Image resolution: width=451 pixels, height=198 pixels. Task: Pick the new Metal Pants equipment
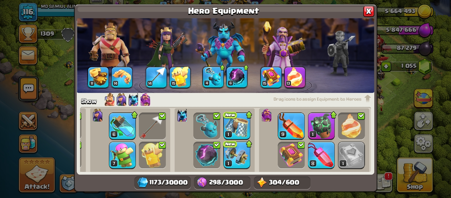(x=237, y=126)
